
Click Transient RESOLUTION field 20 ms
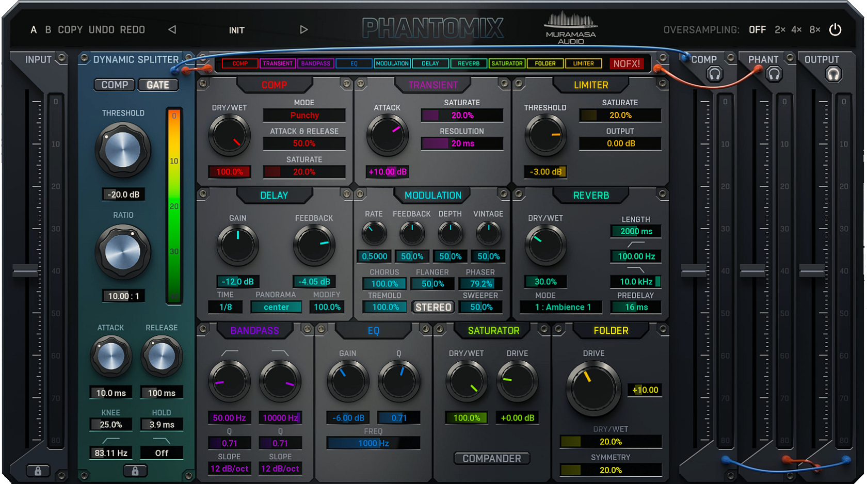pos(462,143)
